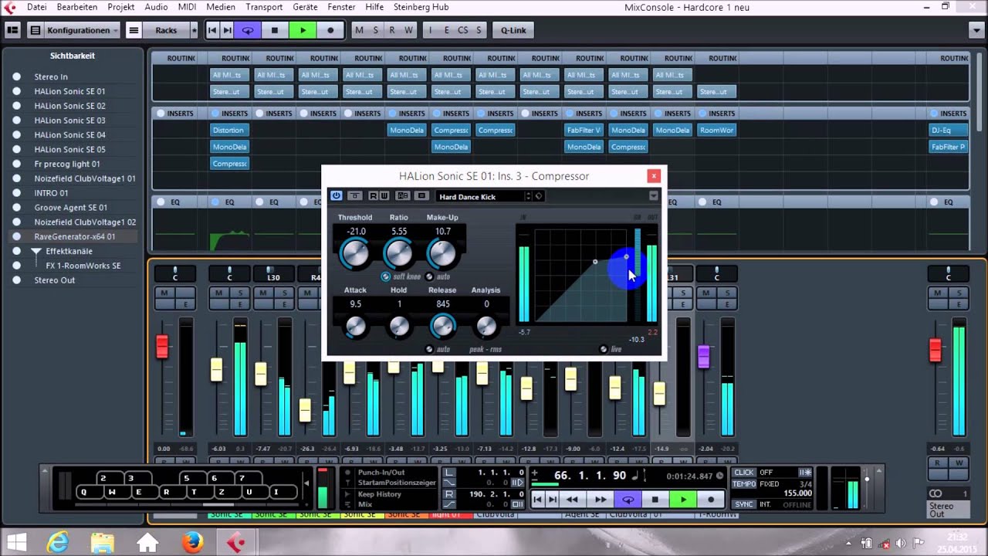Image resolution: width=988 pixels, height=556 pixels.
Task: Toggle metronome CLICK in transport panel
Action: (744, 473)
